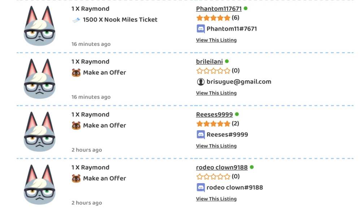View This Listing from Reeses9999
This screenshot has height=208, width=361.
point(216,146)
